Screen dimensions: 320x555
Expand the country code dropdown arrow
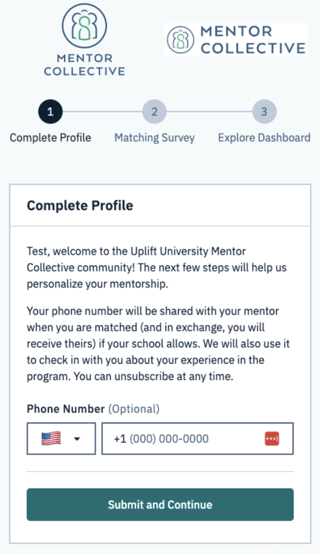[77, 439]
